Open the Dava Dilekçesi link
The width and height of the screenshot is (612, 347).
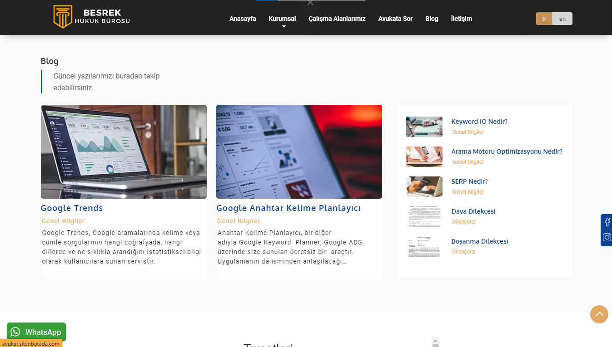pos(473,211)
